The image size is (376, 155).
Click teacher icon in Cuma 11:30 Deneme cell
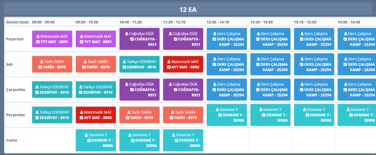click(174, 135)
